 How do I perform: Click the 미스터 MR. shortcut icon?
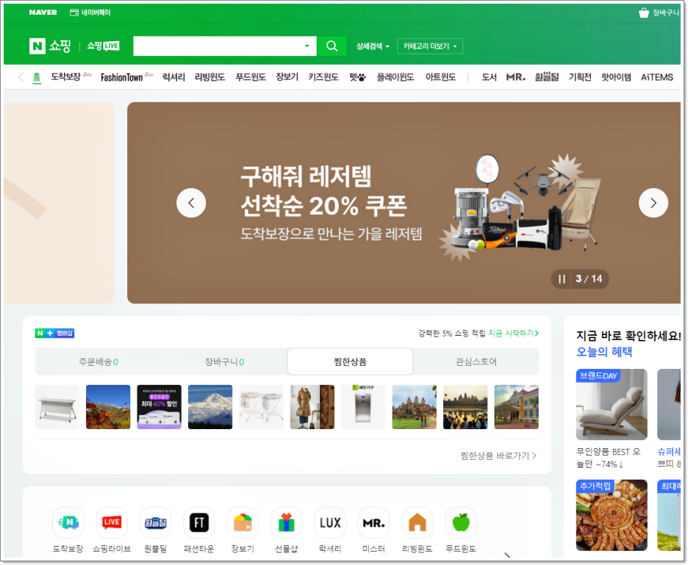click(373, 522)
